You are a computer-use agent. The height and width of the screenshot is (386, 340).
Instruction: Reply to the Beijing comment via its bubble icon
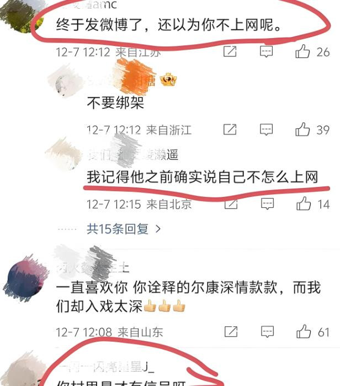click(x=267, y=204)
